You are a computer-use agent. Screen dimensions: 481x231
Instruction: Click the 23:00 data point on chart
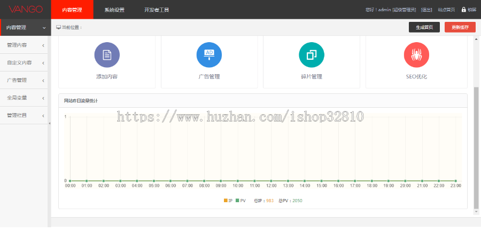coord(455,181)
